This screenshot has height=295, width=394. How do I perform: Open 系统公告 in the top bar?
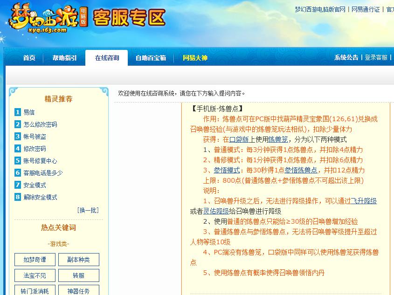(x=346, y=57)
